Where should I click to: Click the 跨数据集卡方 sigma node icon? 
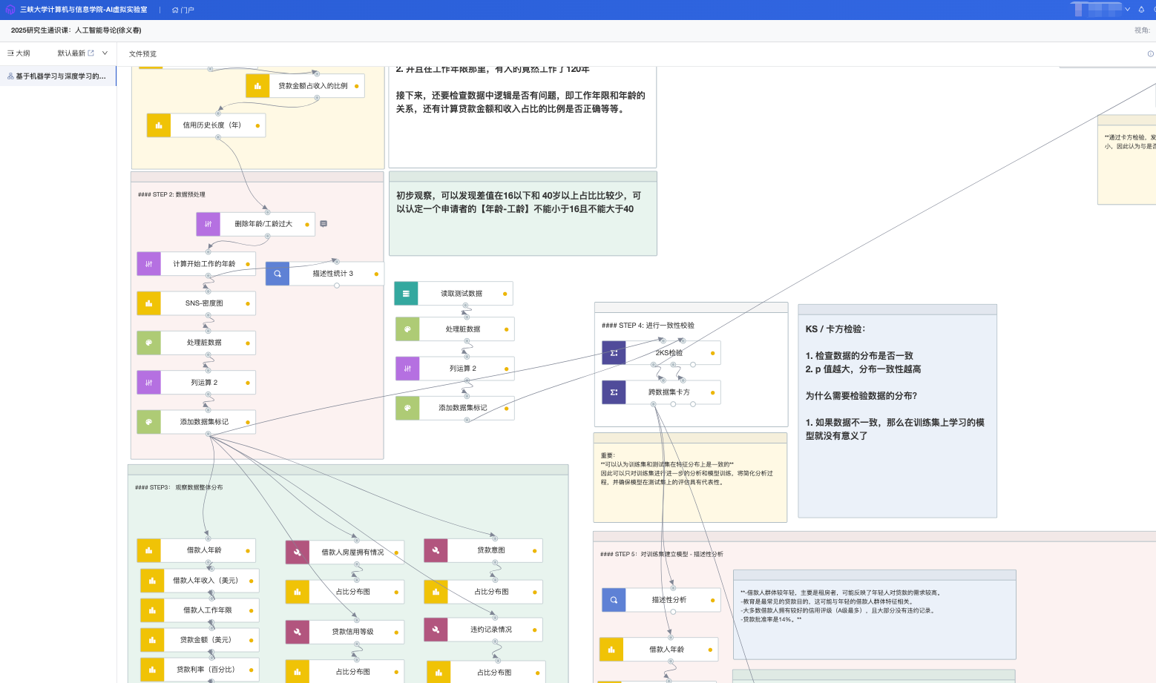pyautogui.click(x=614, y=392)
